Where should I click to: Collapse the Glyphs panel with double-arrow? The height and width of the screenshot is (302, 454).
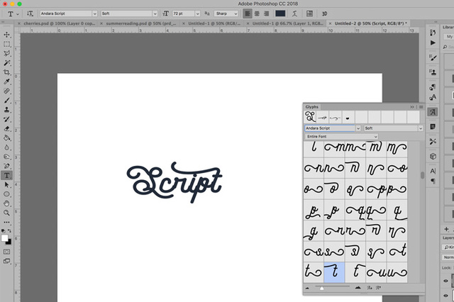412,107
